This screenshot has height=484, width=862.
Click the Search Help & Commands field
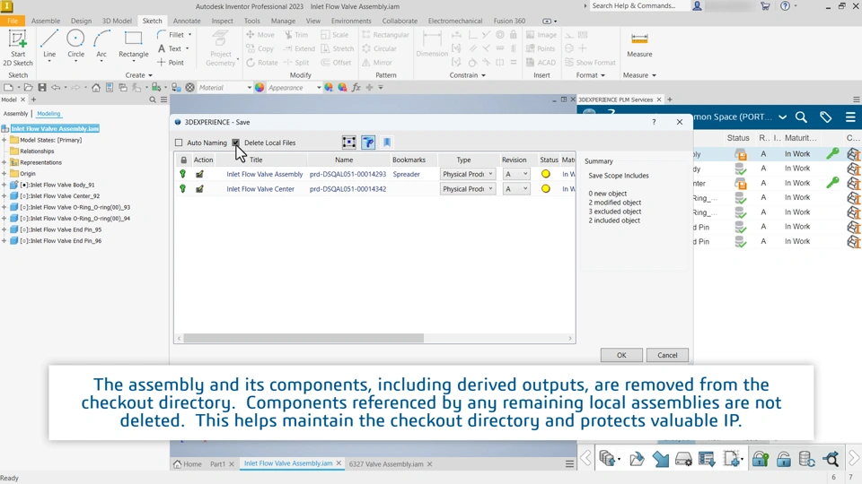639,6
